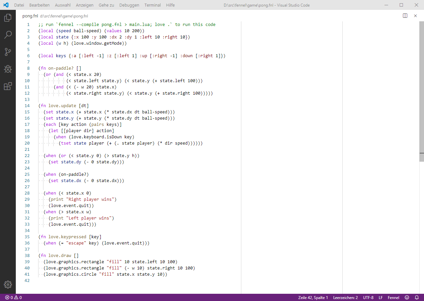Screen dimensions: 424x301
Task: Open the Extensions view
Action: pos(8,86)
